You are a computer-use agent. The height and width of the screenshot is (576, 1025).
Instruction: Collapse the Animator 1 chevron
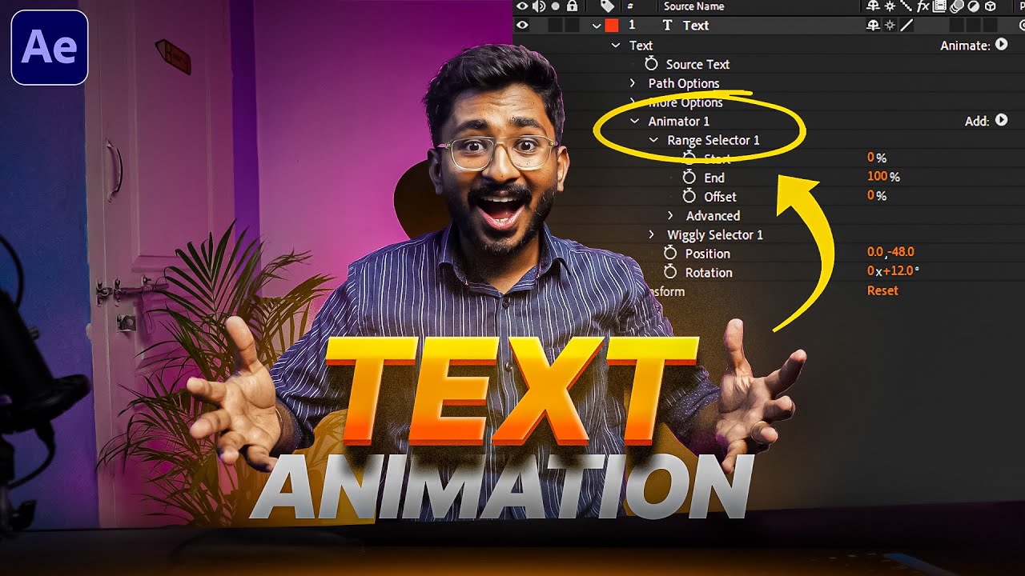click(x=635, y=122)
